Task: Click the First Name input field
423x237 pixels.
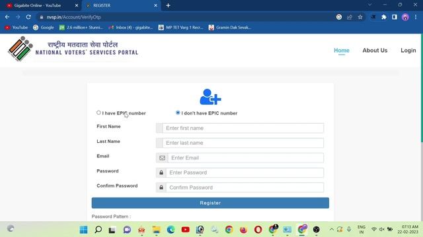Action: click(x=243, y=128)
